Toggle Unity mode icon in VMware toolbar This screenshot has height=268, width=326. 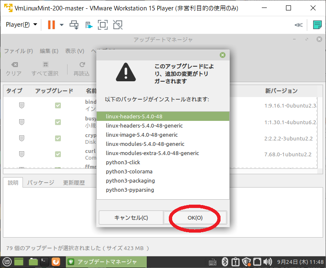[x=118, y=25]
